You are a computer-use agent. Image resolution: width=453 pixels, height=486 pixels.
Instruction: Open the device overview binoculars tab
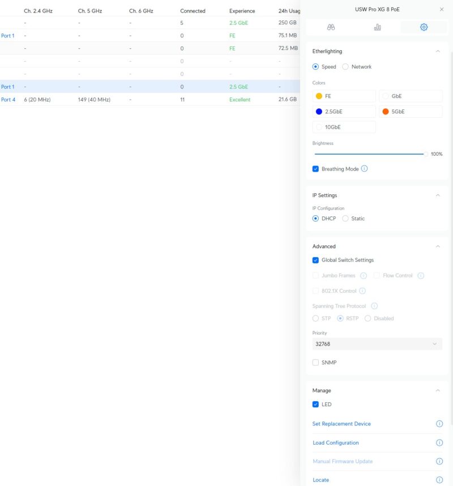[331, 27]
